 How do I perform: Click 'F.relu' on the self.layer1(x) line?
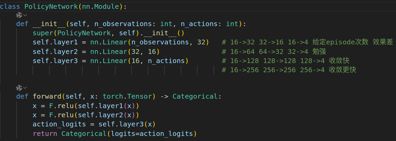[61, 106]
